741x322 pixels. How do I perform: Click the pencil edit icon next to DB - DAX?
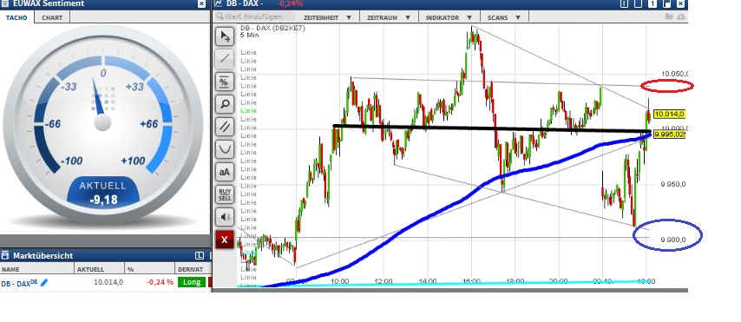[44, 282]
